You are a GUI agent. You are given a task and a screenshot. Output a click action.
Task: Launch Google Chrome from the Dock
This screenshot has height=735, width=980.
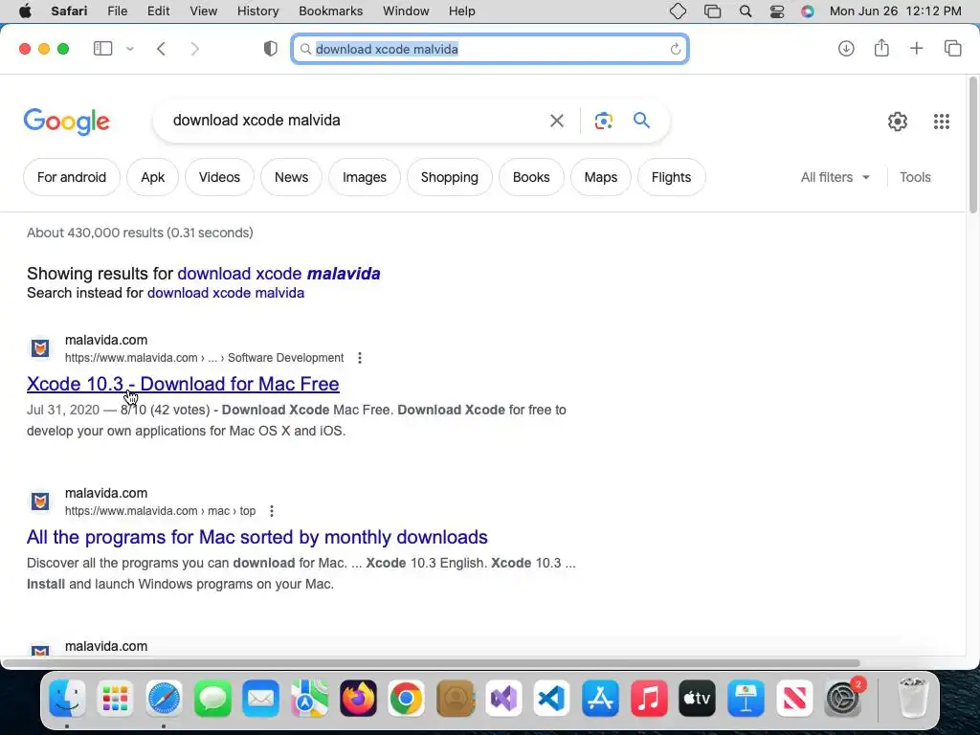point(406,698)
